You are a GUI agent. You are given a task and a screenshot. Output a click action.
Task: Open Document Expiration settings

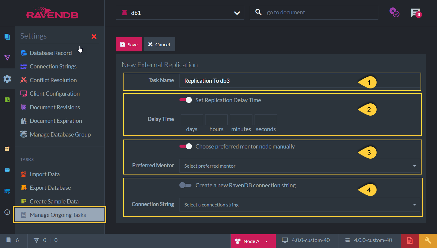(56, 121)
